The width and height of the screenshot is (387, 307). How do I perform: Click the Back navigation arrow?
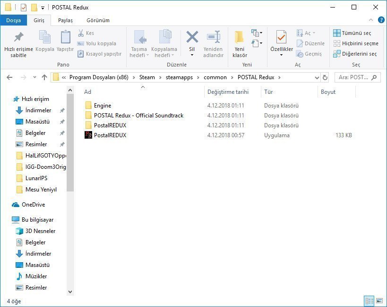point(9,77)
